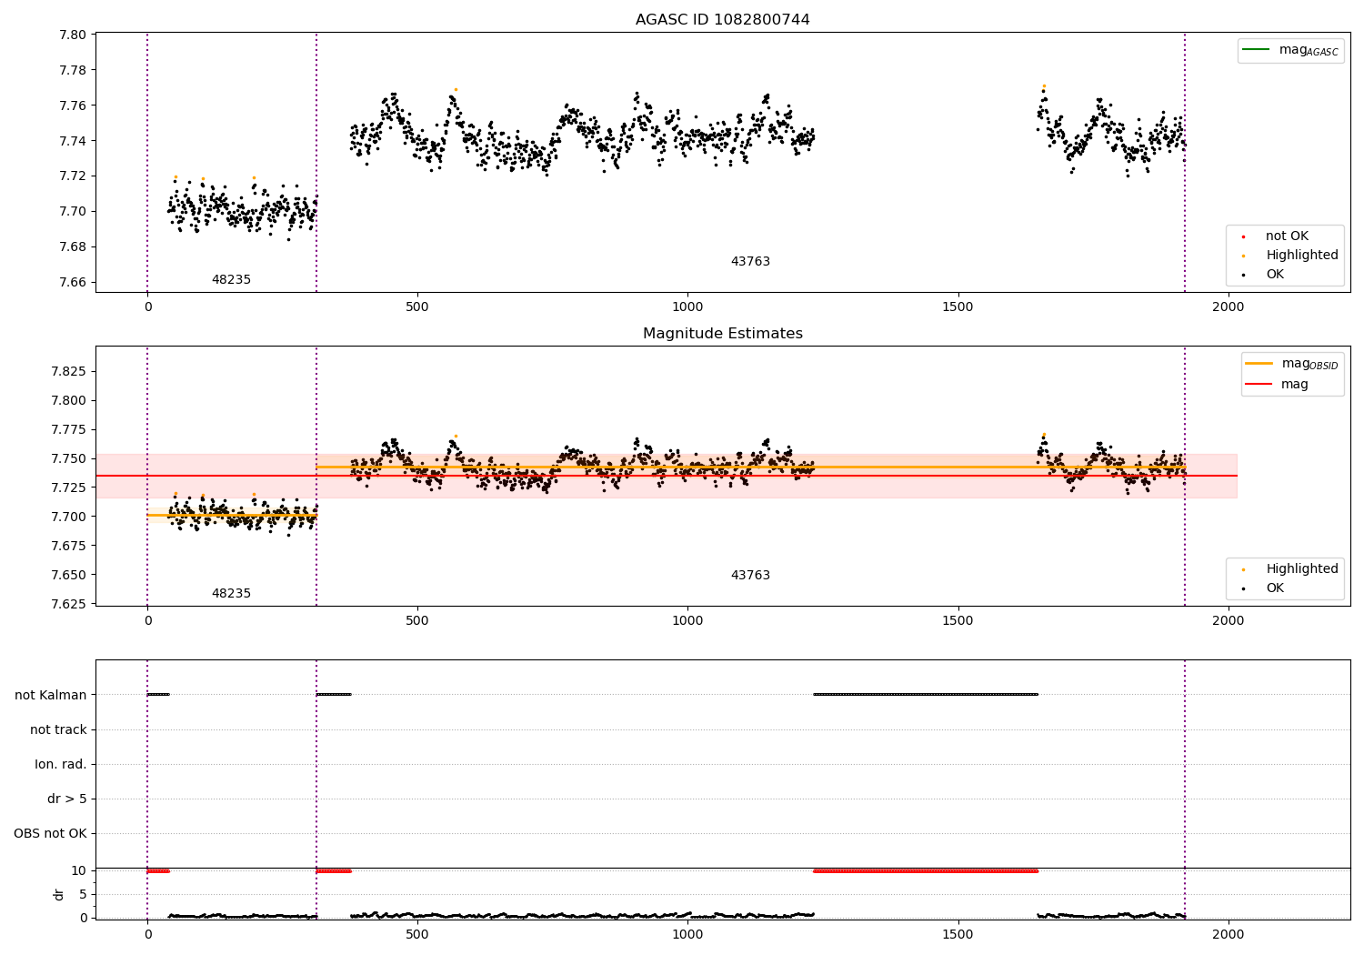Click the 2000 x-tick under the bottom plot

tap(1228, 934)
